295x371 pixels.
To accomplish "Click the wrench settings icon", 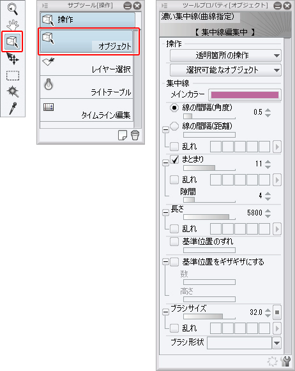I will [285, 361].
